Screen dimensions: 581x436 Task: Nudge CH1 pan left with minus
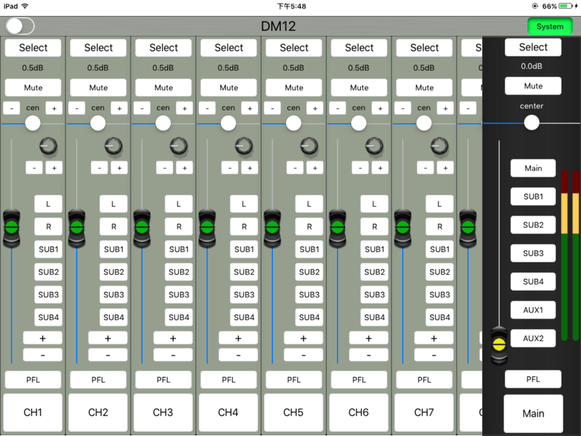pyautogui.click(x=12, y=108)
